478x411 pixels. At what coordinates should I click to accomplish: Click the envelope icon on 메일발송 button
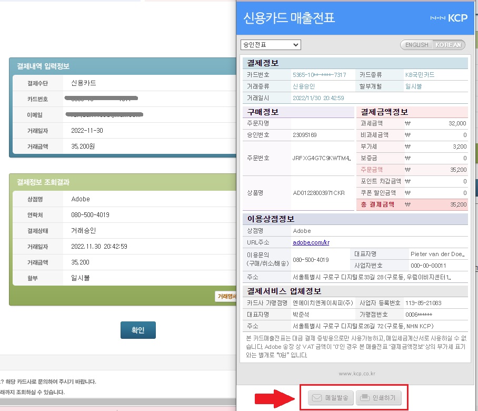[316, 398]
